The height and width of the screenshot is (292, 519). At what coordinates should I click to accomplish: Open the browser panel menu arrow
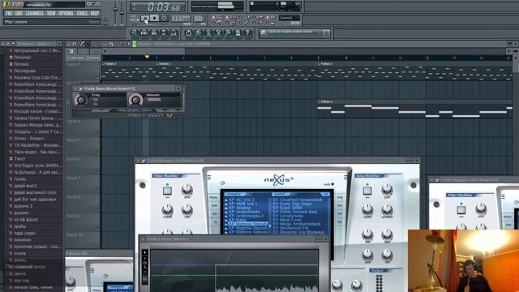tap(3, 44)
